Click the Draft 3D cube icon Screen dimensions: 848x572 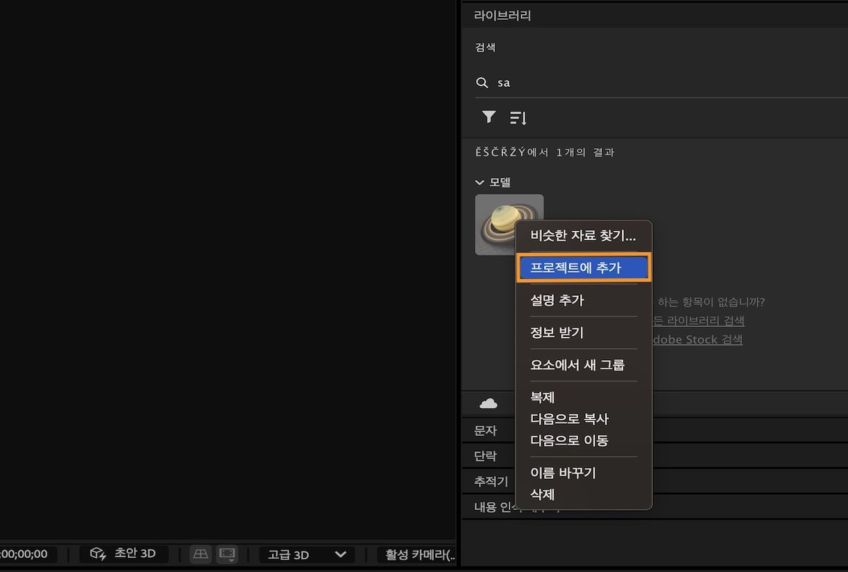point(98,554)
